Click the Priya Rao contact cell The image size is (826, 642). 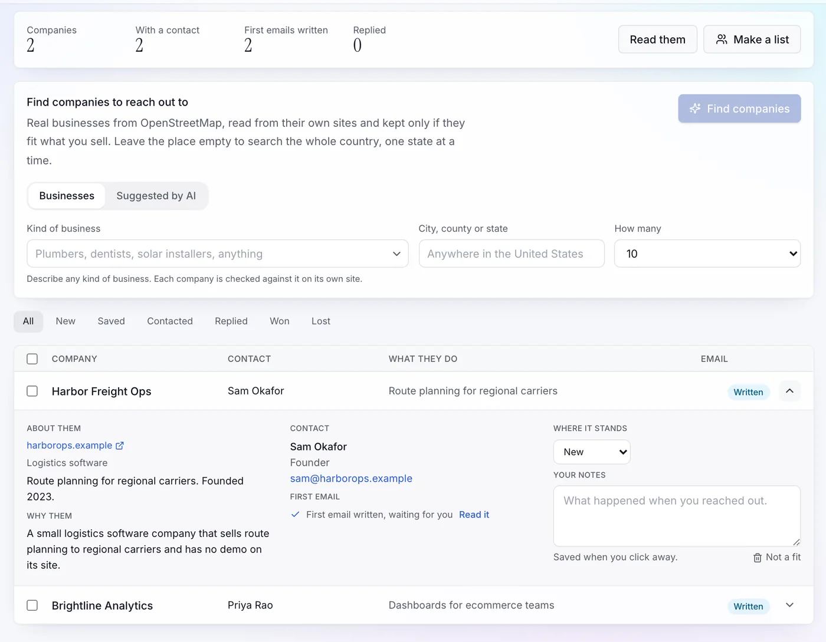pyautogui.click(x=250, y=605)
